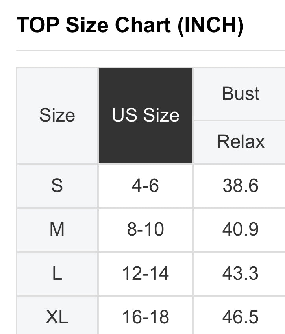
Task: Select the 'XL' size row label
Action: (57, 317)
